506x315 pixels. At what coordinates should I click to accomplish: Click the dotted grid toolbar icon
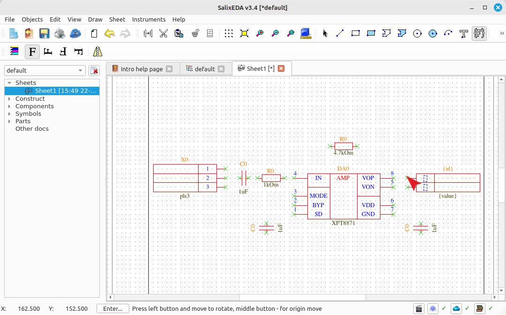229,34
